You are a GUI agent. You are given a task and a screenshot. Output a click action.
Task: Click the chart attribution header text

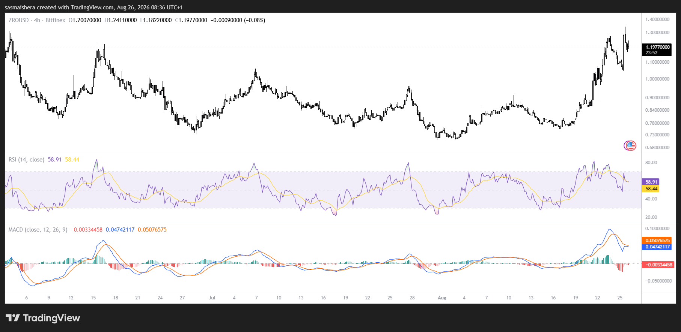tap(94, 7)
